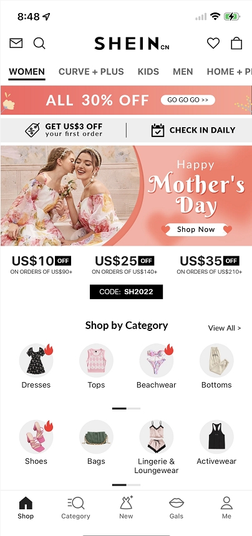Tap the CHECK IN DAILY link
The height and width of the screenshot is (536, 252).
tap(193, 130)
